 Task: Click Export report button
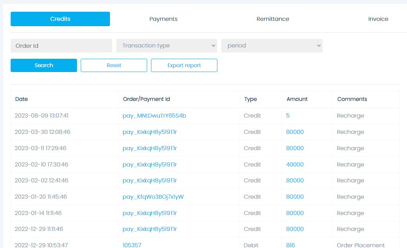[184, 65]
